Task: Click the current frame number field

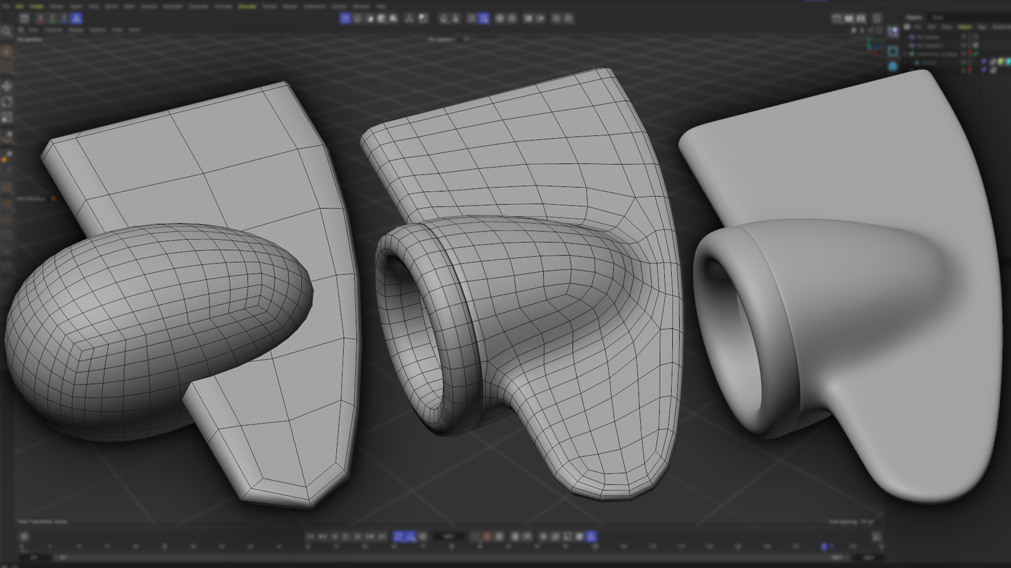Action: coord(449,536)
